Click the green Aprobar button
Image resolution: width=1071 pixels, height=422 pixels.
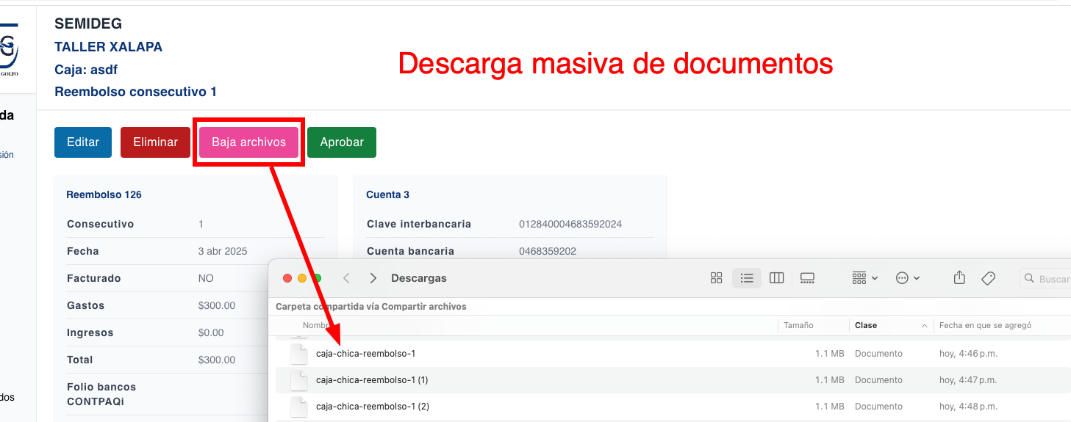pos(342,142)
